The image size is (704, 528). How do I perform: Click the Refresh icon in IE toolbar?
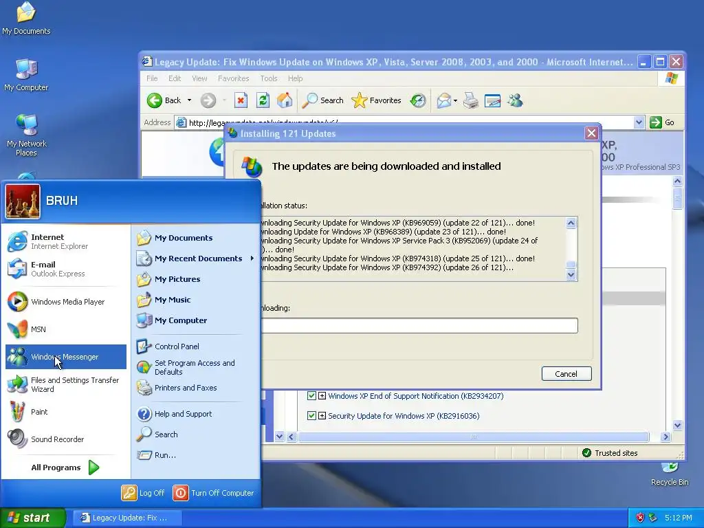[263, 100]
